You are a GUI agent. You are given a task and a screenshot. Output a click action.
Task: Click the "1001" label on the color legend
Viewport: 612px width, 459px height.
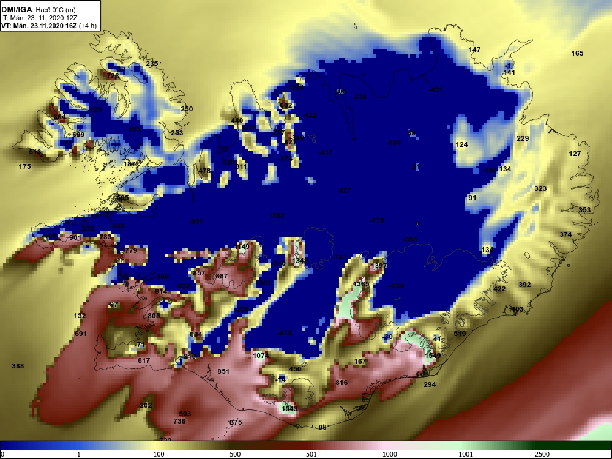(466, 454)
